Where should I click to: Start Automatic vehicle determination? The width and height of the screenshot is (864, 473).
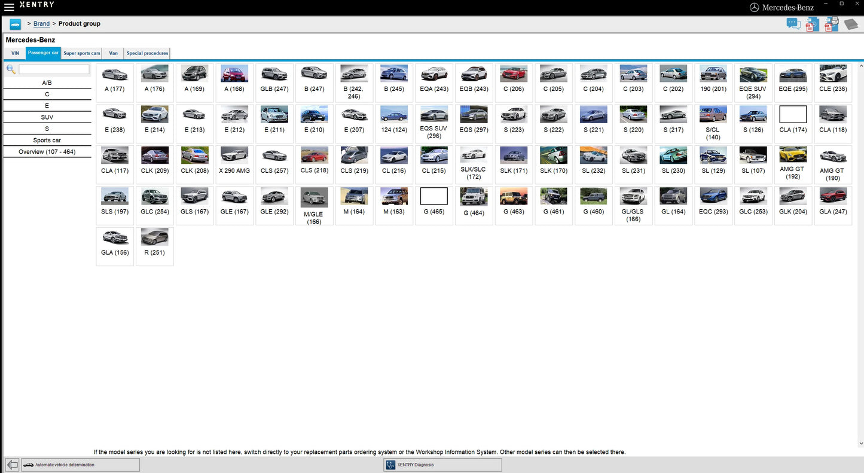[x=81, y=464]
